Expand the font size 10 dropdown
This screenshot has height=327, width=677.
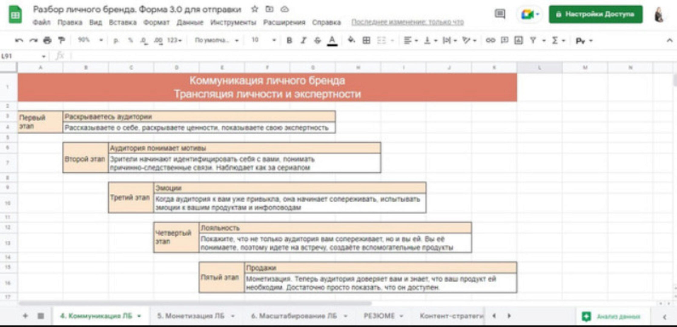(263, 40)
